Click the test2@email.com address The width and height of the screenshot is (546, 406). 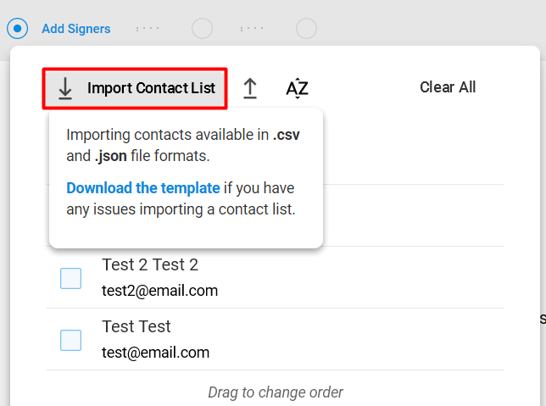(160, 291)
